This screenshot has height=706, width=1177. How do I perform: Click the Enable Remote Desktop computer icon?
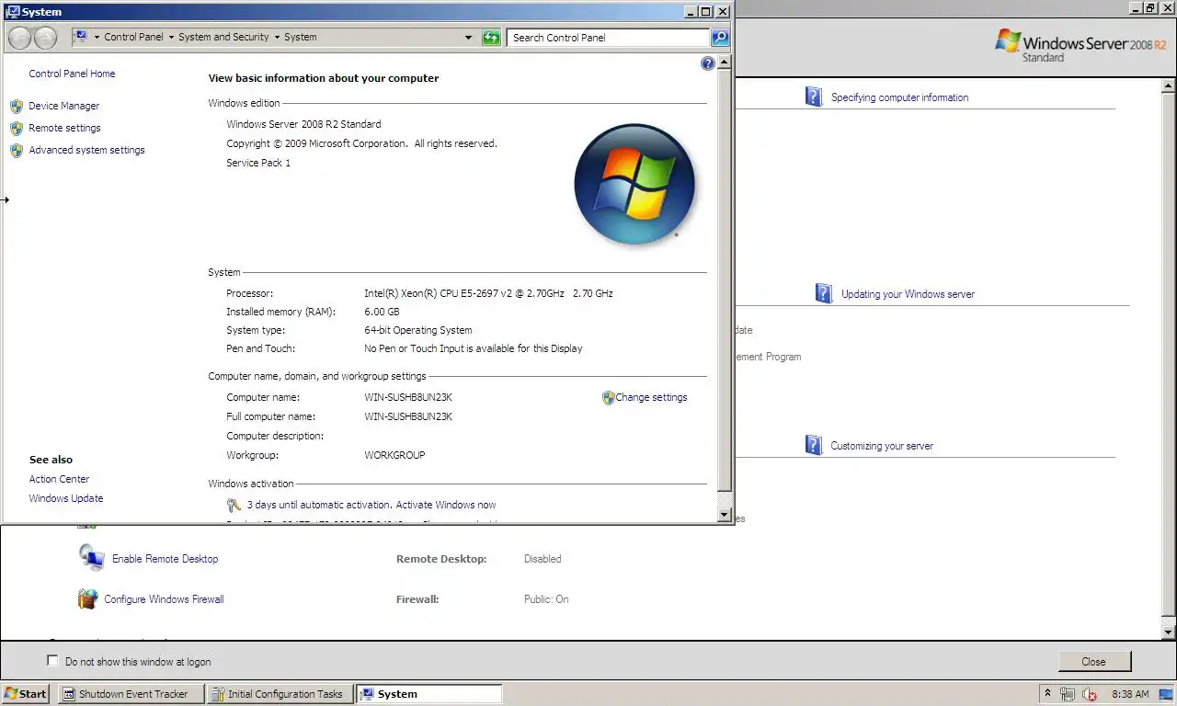click(92, 558)
